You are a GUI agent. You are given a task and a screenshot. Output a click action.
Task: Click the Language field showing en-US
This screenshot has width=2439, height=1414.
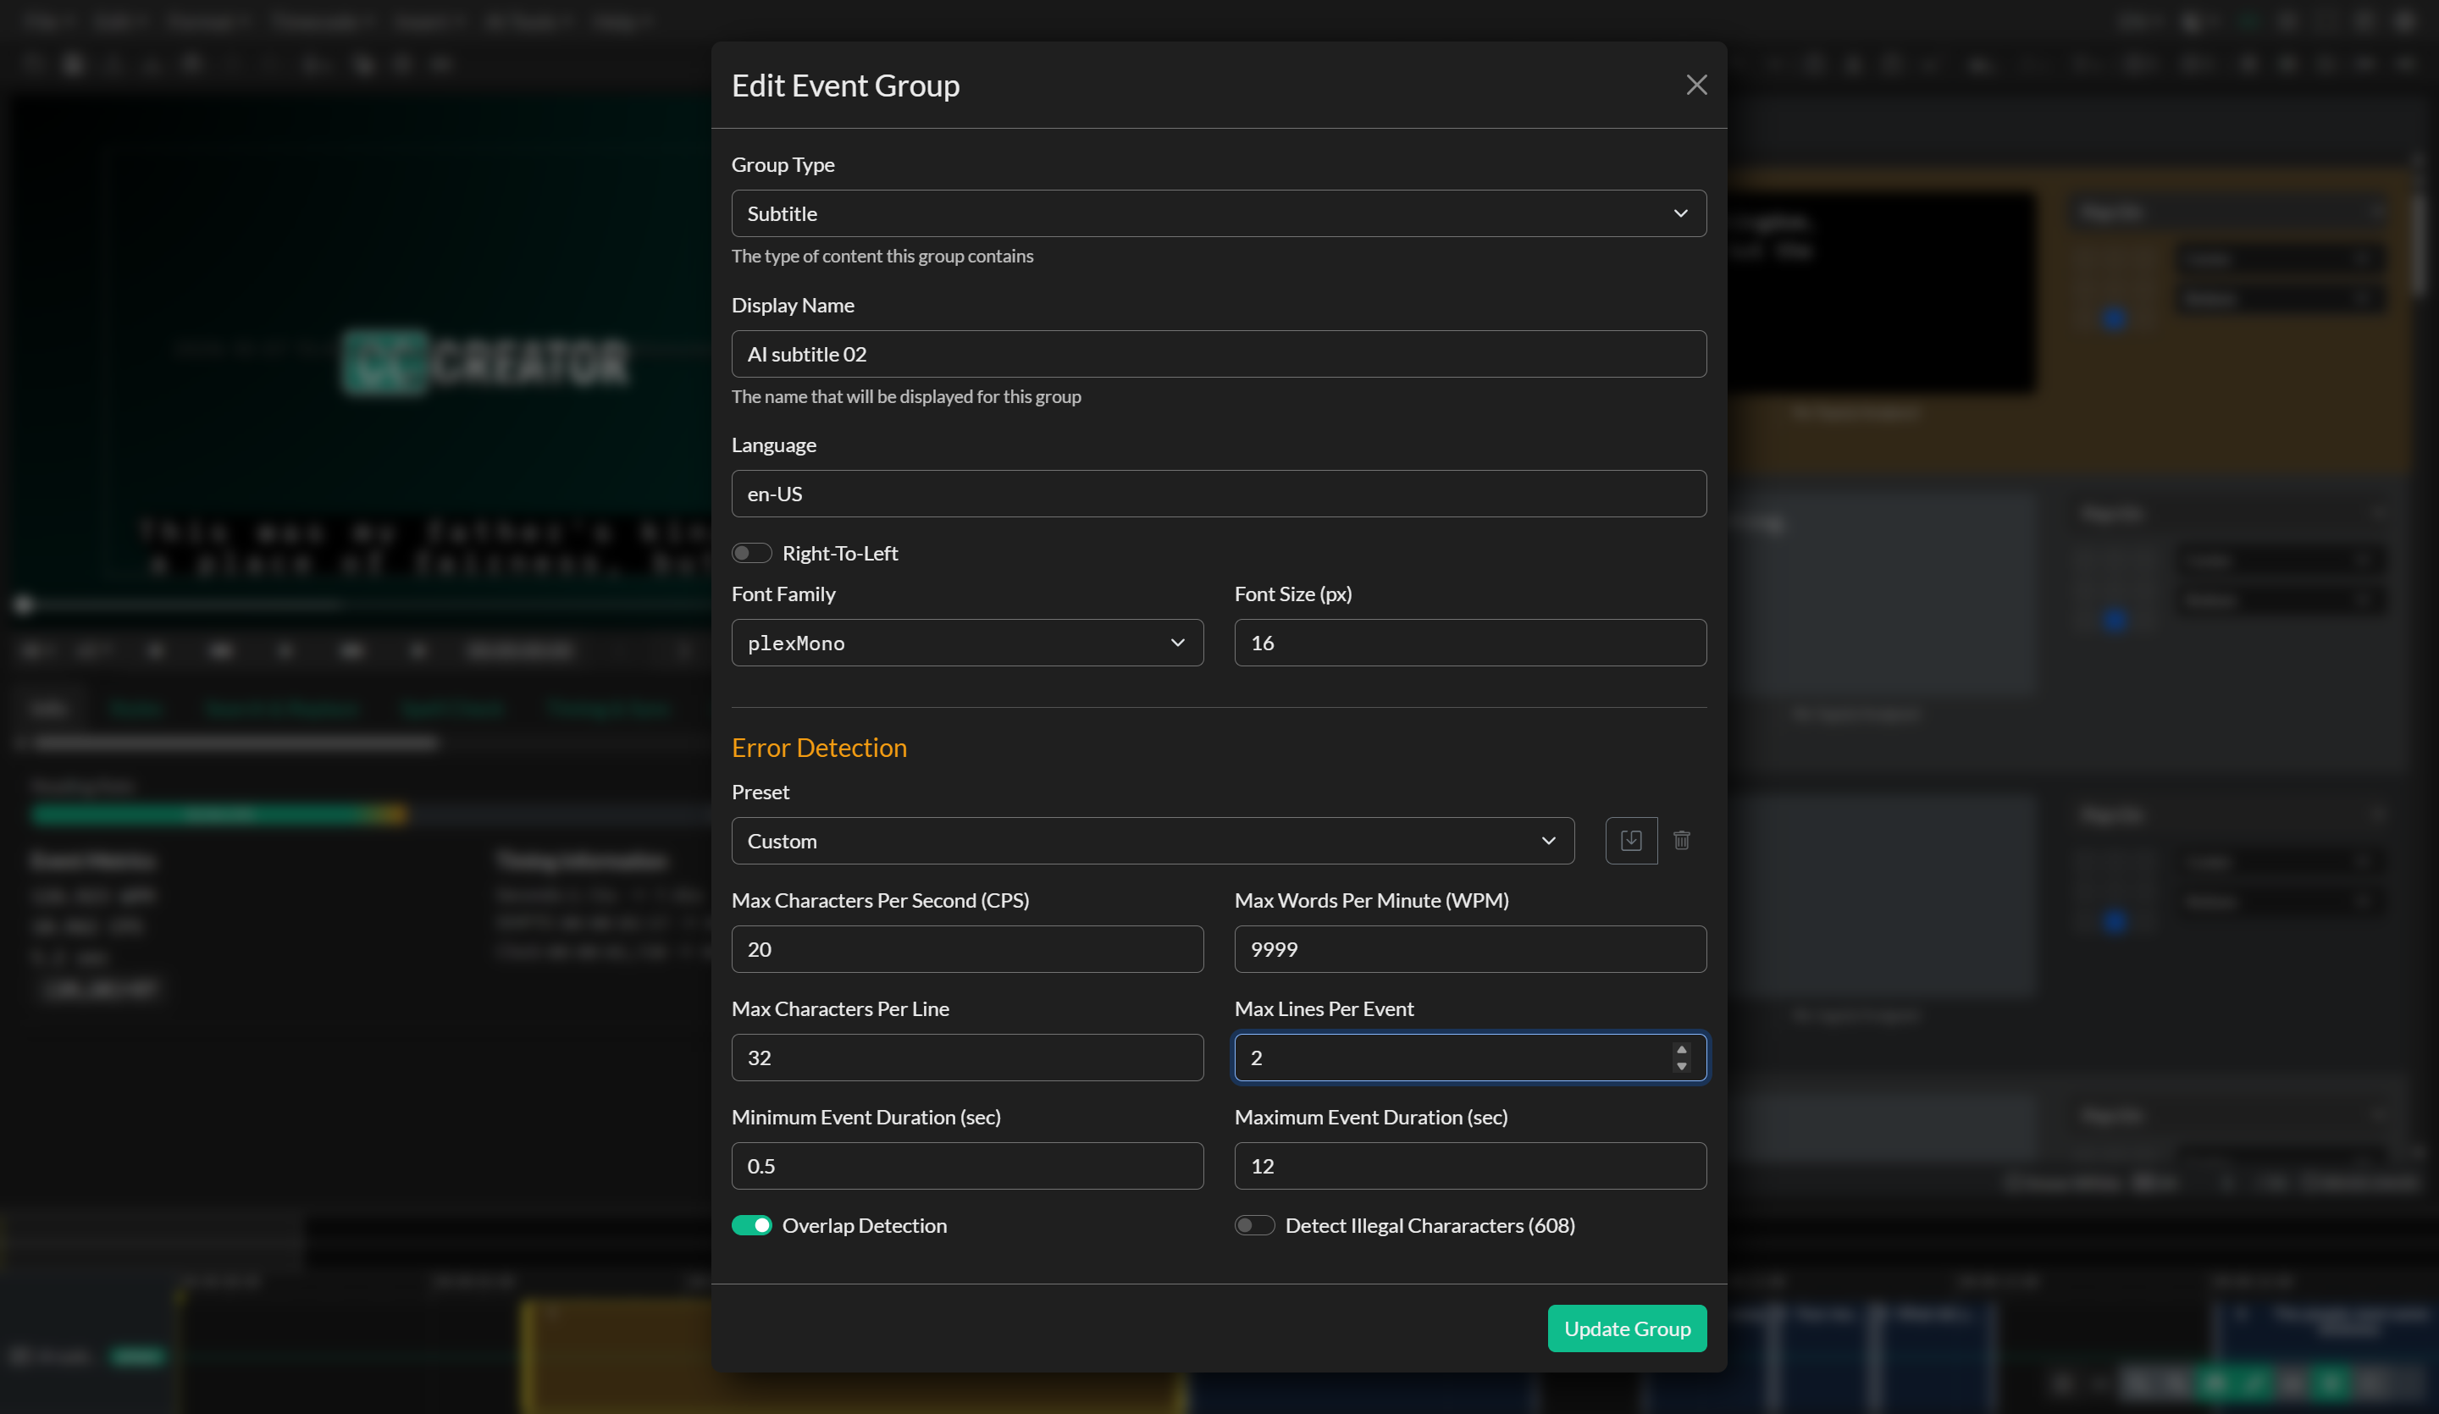click(x=1219, y=494)
